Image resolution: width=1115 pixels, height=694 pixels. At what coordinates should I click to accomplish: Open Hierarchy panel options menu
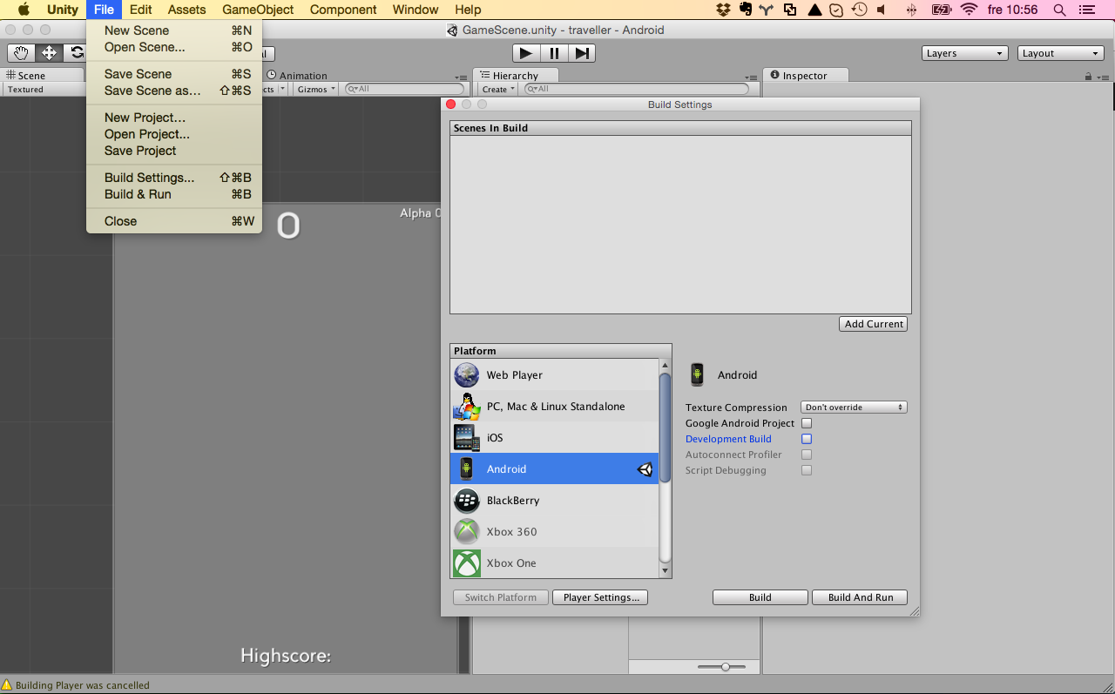(750, 77)
